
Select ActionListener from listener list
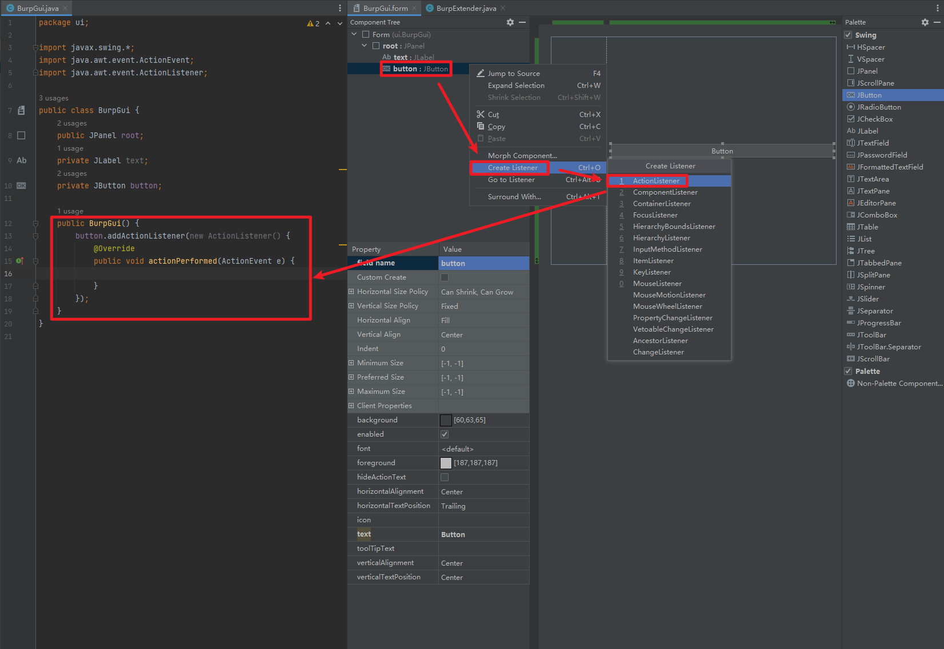(669, 181)
